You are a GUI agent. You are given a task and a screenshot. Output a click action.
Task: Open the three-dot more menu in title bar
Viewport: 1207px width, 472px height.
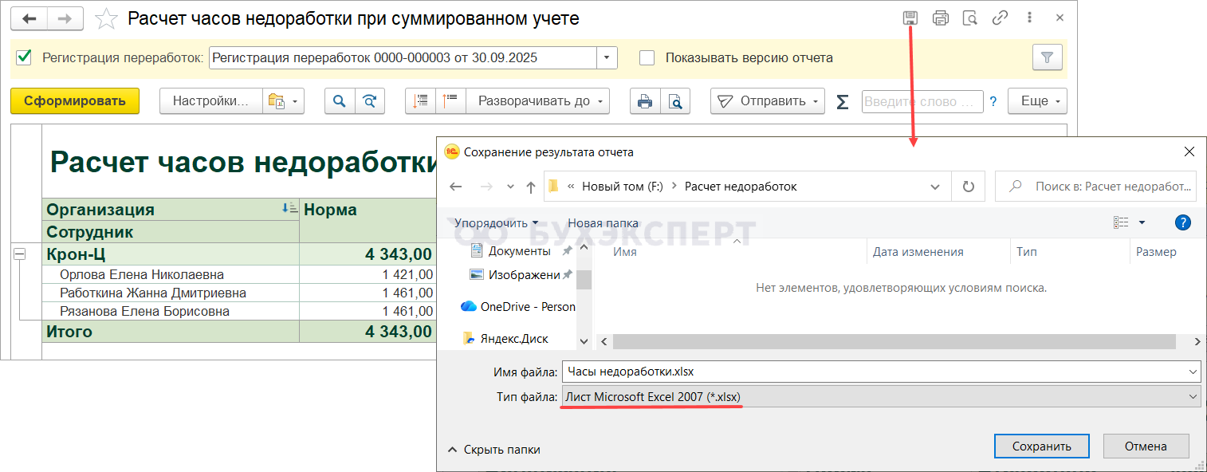tap(1030, 18)
